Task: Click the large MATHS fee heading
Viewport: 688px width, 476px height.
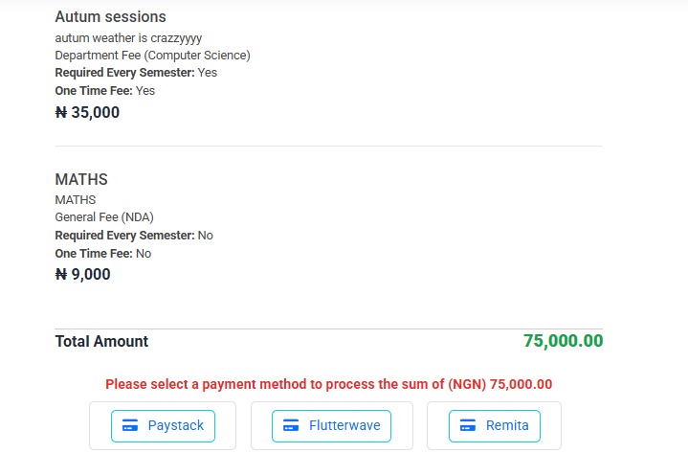Action: (x=81, y=180)
